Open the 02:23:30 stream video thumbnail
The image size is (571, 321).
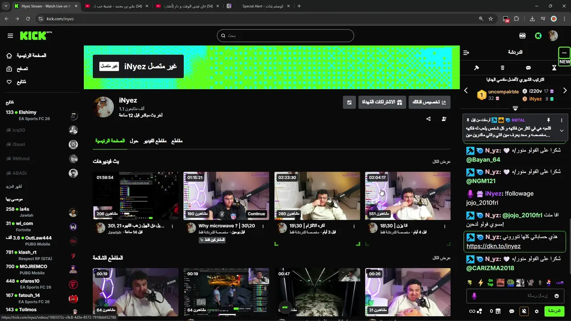tap(317, 196)
